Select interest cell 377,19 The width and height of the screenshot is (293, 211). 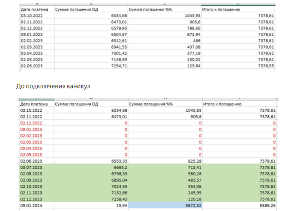click(x=165, y=53)
